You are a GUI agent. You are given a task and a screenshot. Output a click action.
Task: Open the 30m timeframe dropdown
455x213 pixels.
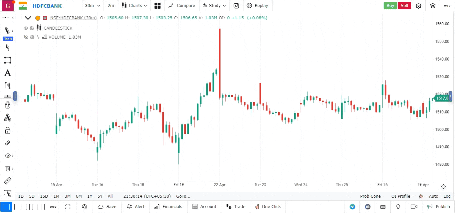92,6
